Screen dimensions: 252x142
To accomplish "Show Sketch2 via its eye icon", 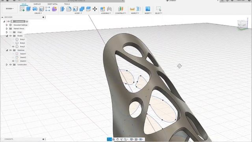I will coord(13,57).
